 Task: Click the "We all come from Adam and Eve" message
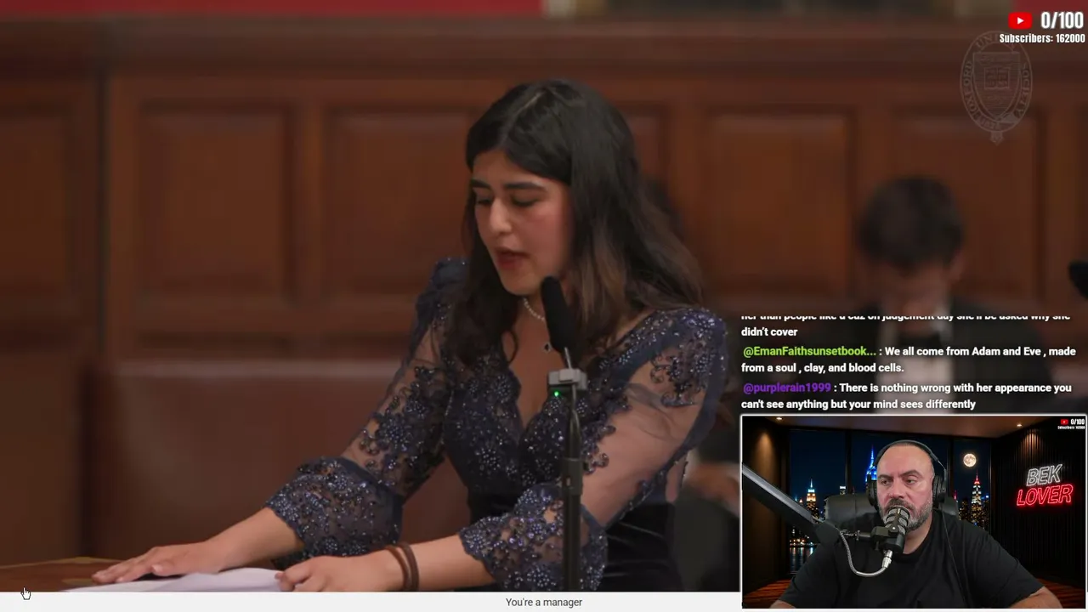click(x=909, y=360)
